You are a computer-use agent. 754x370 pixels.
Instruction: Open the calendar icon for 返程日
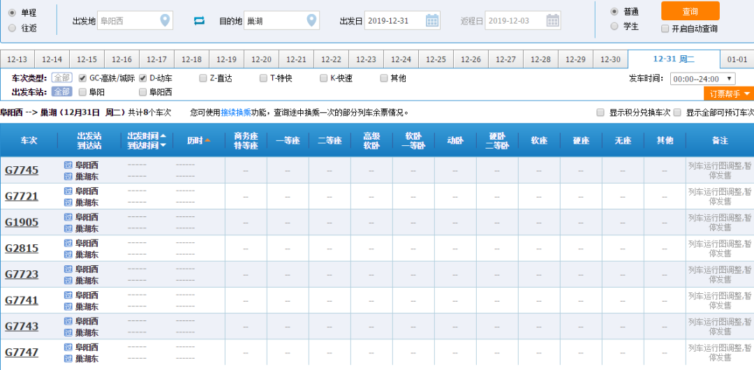(552, 21)
